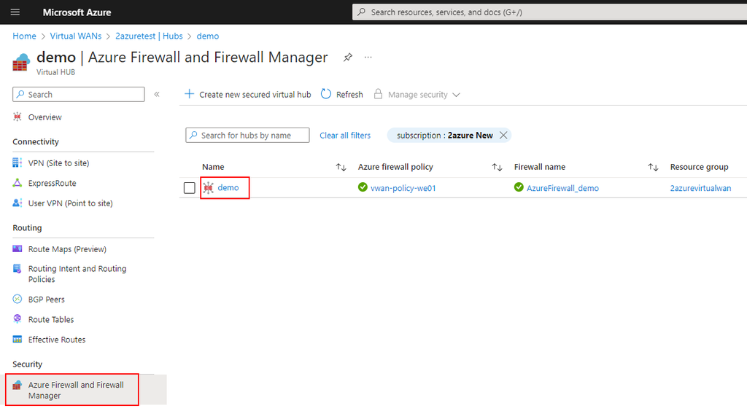The image size is (747, 411).
Task: Click the Route Tables icon
Action: coord(18,318)
